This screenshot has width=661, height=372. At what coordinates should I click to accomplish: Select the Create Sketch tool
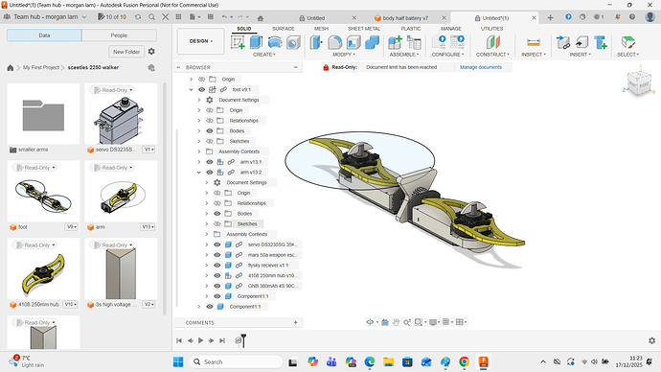click(239, 42)
